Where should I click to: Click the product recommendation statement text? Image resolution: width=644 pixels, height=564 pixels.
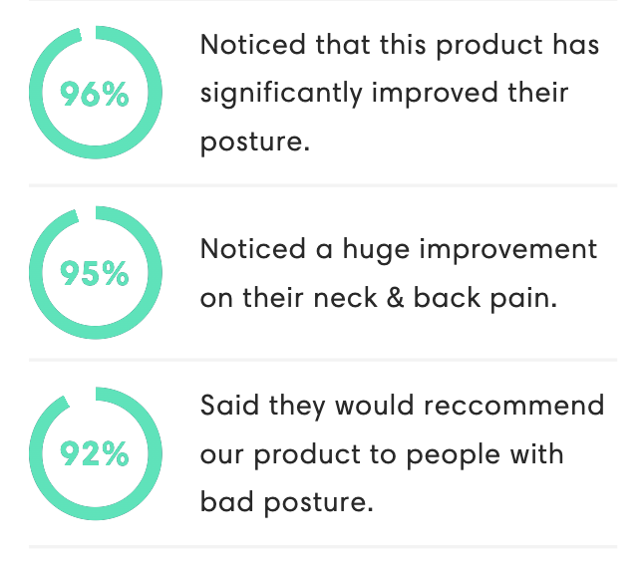click(402, 453)
